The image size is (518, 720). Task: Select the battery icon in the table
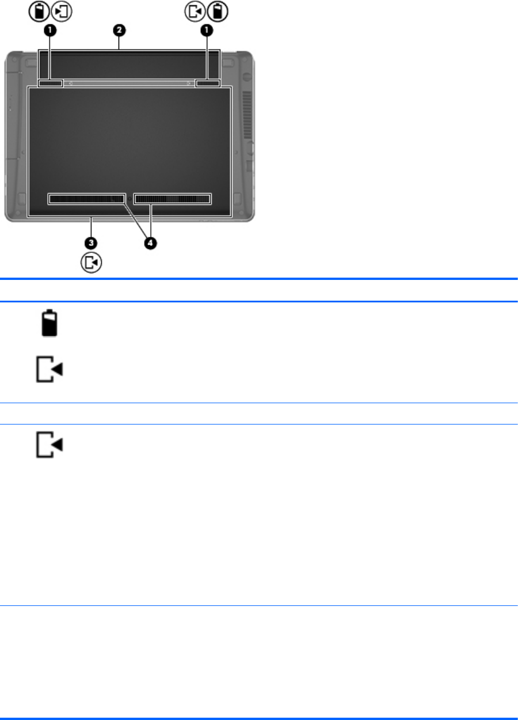49,324
